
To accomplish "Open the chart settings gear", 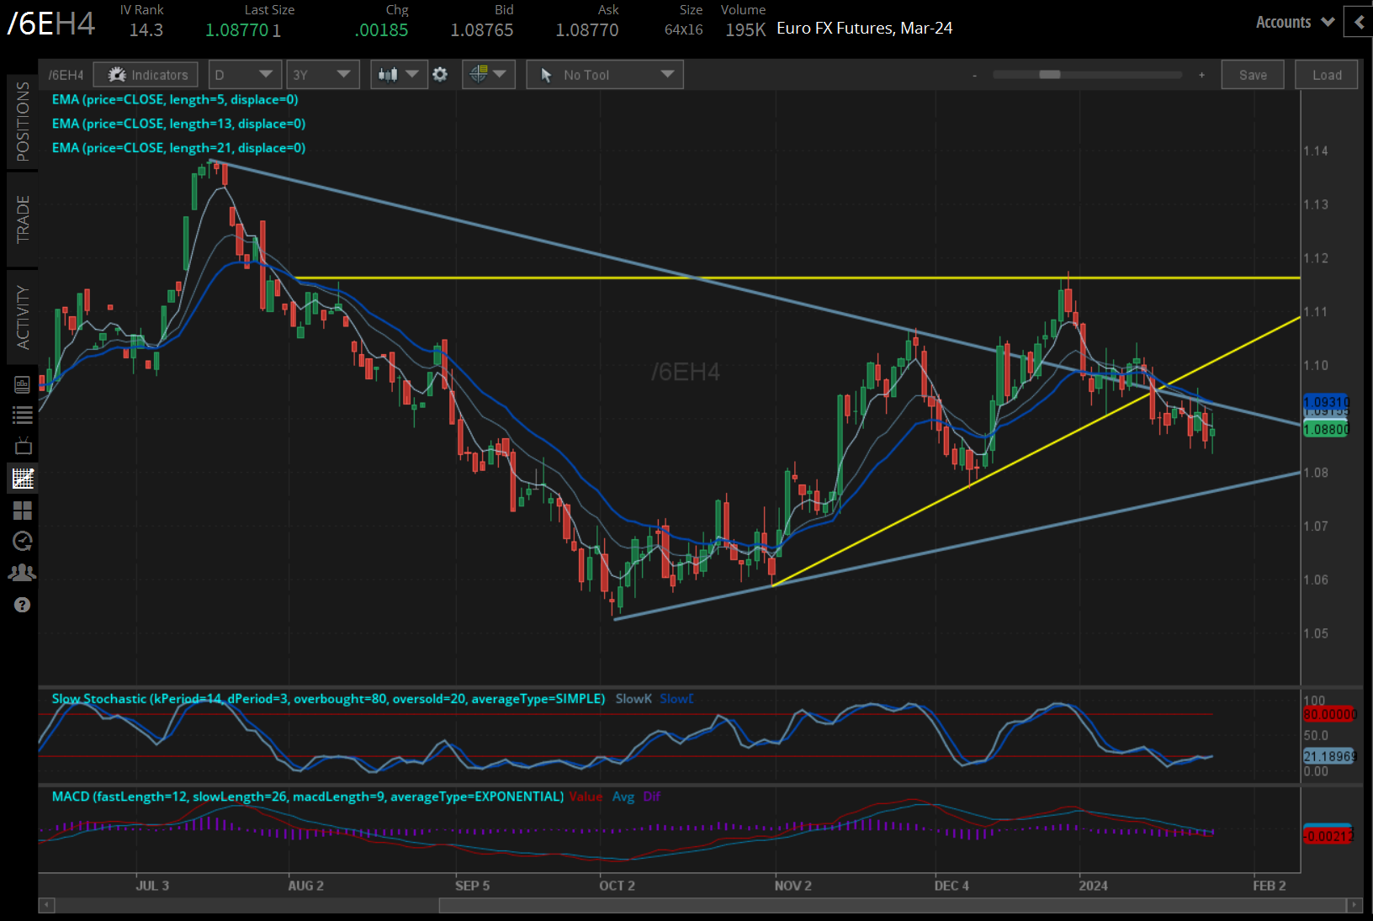I will point(440,74).
